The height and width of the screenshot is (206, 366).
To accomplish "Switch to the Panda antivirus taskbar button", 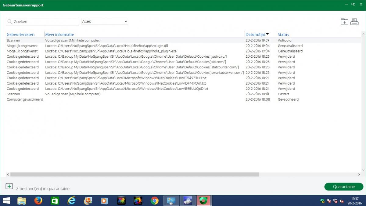I will pos(203,201).
